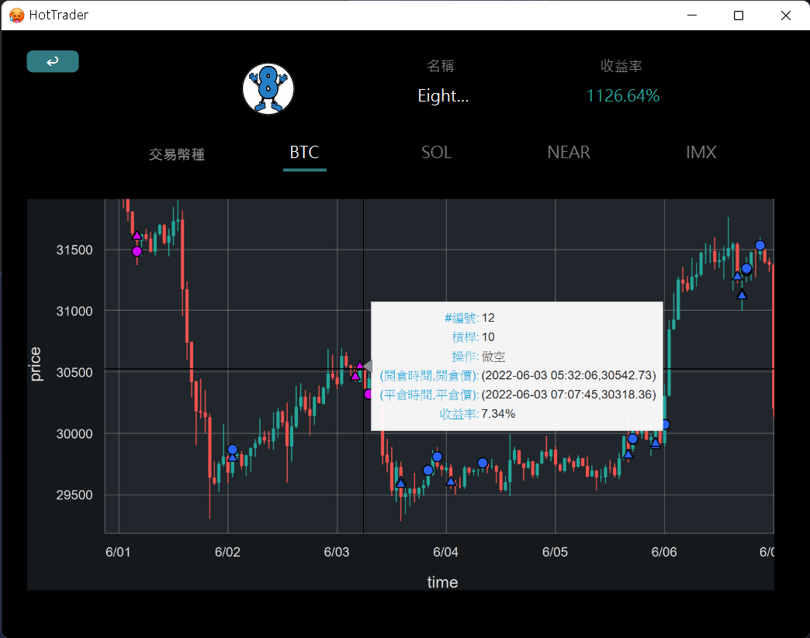Click the trade #12 tooltip popup
This screenshot has height=638, width=810.
517,364
